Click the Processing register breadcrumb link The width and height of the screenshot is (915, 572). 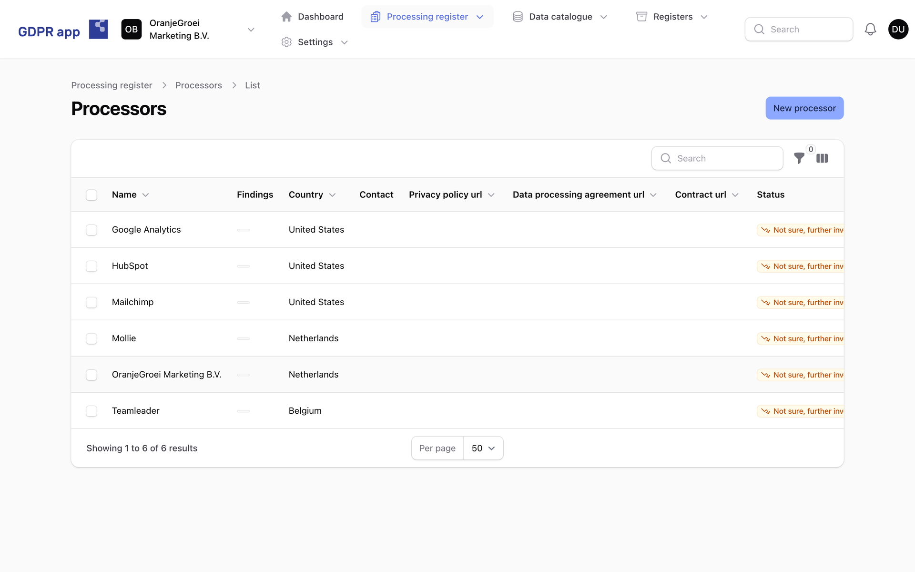[x=112, y=85]
